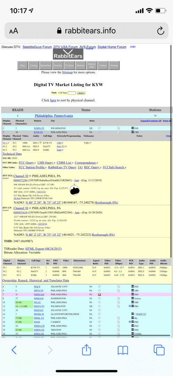Viewport: 173px width, 376px height.
Task: Tap the RabbitEars logo
Action: (x=68, y=54)
